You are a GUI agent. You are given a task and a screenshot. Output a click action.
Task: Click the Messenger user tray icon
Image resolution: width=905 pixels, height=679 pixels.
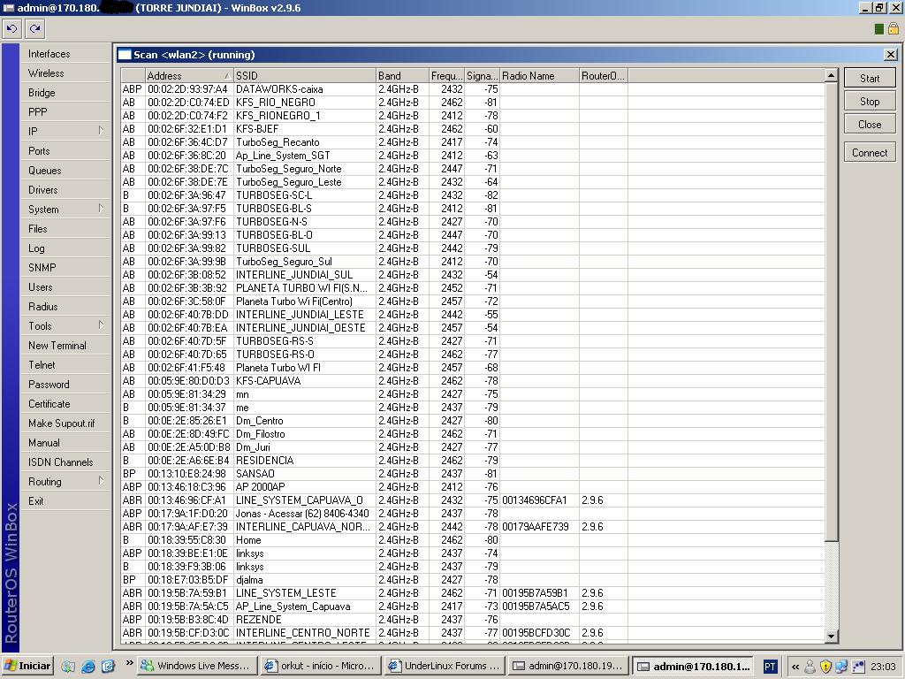click(x=810, y=667)
